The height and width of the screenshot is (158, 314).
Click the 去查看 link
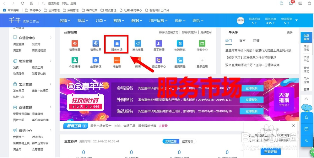[163, 126]
